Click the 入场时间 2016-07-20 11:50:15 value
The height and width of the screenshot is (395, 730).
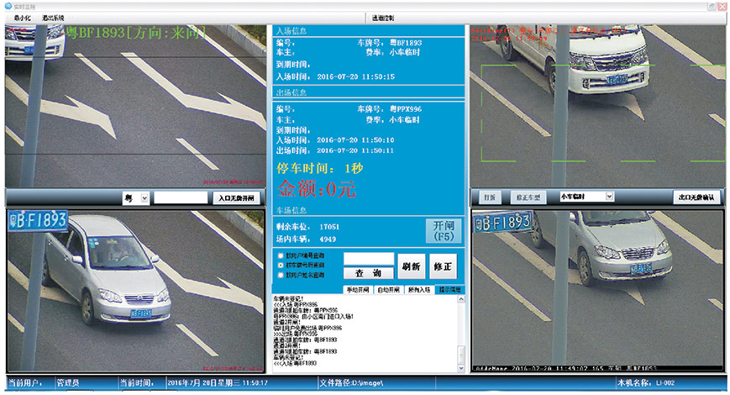pyautogui.click(x=355, y=76)
